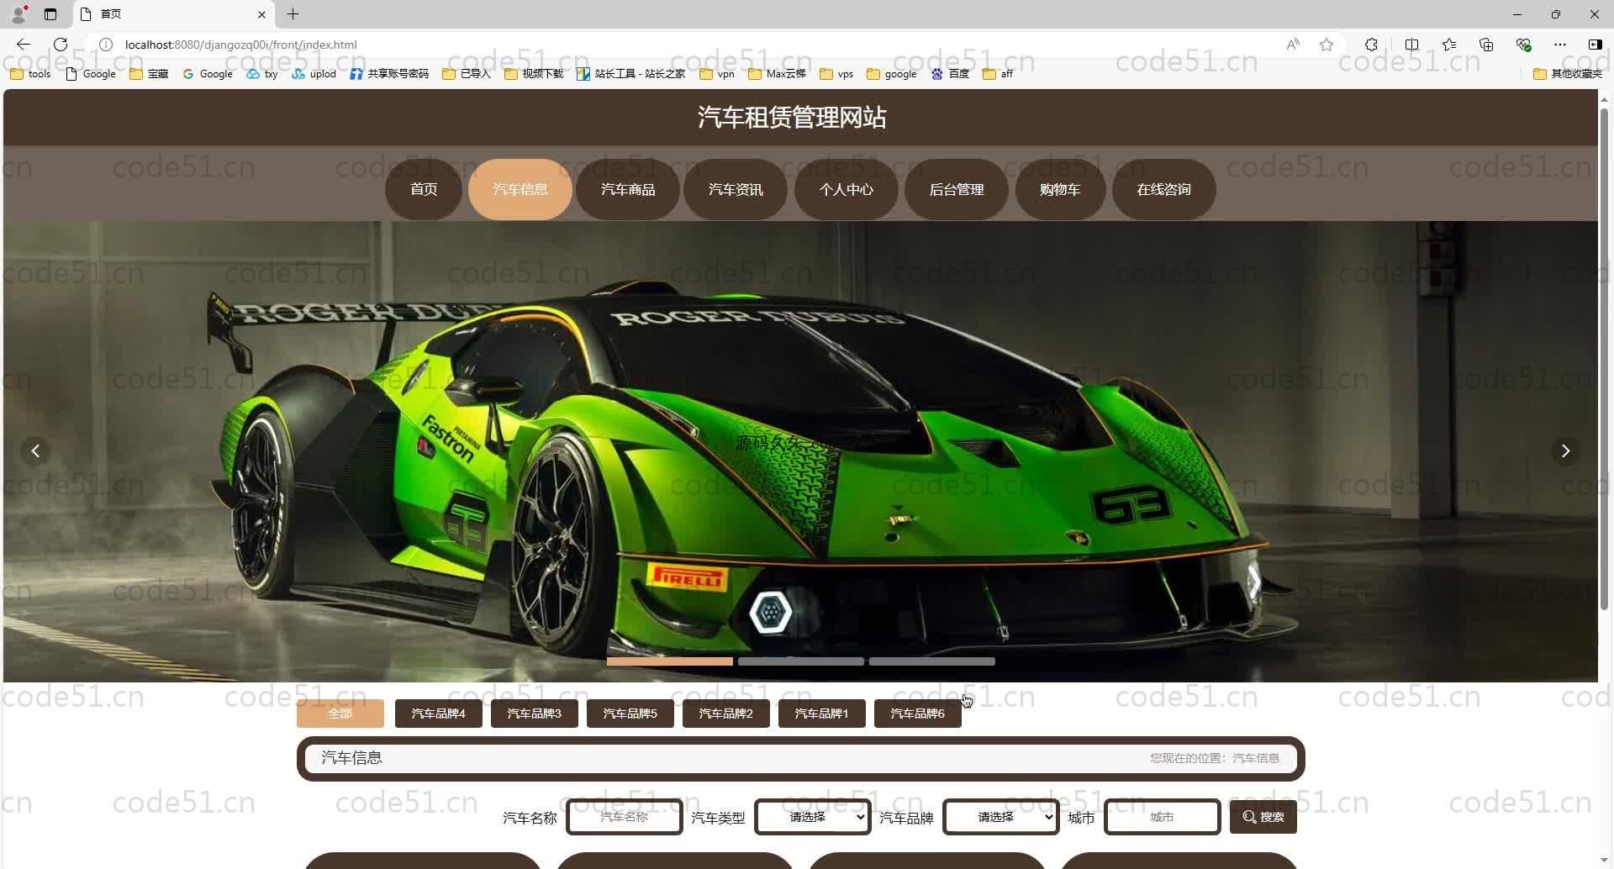The image size is (1614, 869).
Task: Open 汽车商品 navigation item
Action: 628,189
